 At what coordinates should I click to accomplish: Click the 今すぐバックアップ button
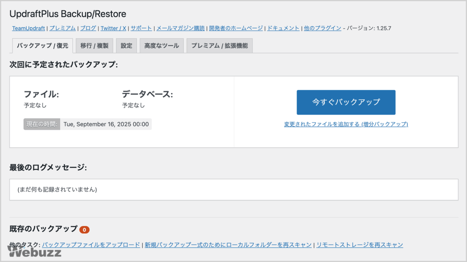[346, 102]
